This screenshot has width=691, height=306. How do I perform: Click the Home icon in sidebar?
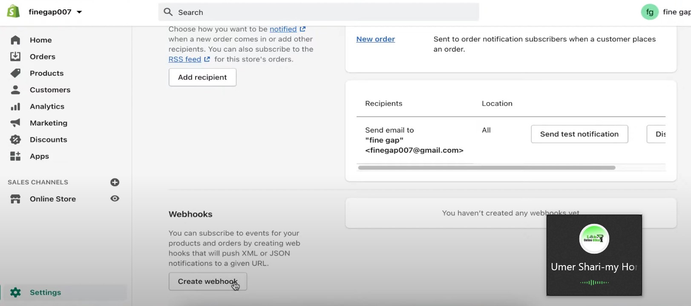[x=15, y=40]
